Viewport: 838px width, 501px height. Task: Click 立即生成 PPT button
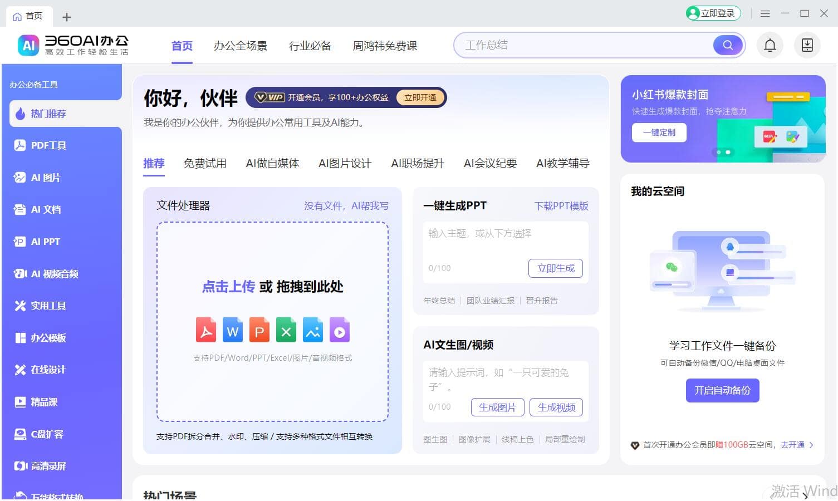tap(556, 268)
